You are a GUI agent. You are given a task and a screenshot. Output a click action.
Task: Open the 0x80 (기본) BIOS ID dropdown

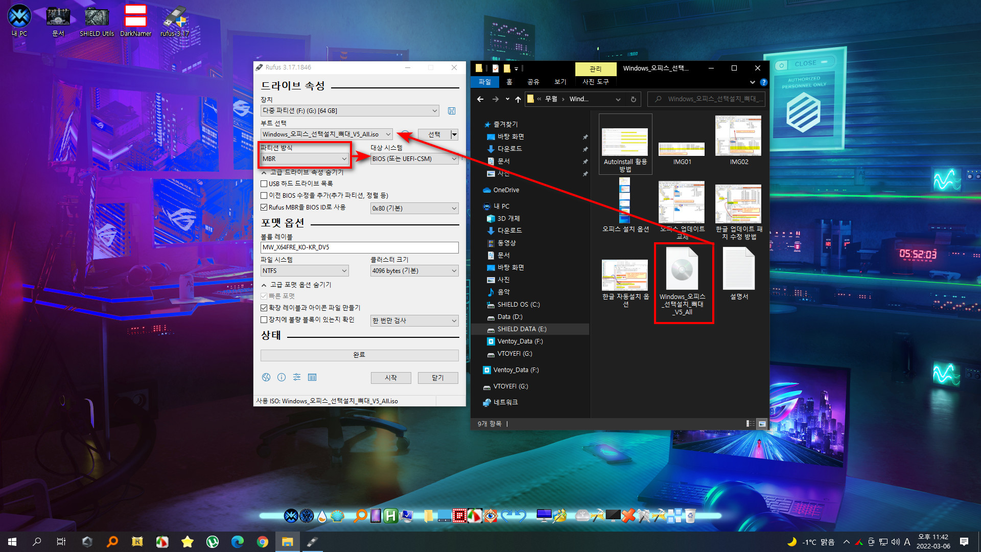coord(414,209)
